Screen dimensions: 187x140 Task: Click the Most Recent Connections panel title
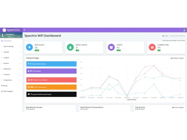[92, 107]
